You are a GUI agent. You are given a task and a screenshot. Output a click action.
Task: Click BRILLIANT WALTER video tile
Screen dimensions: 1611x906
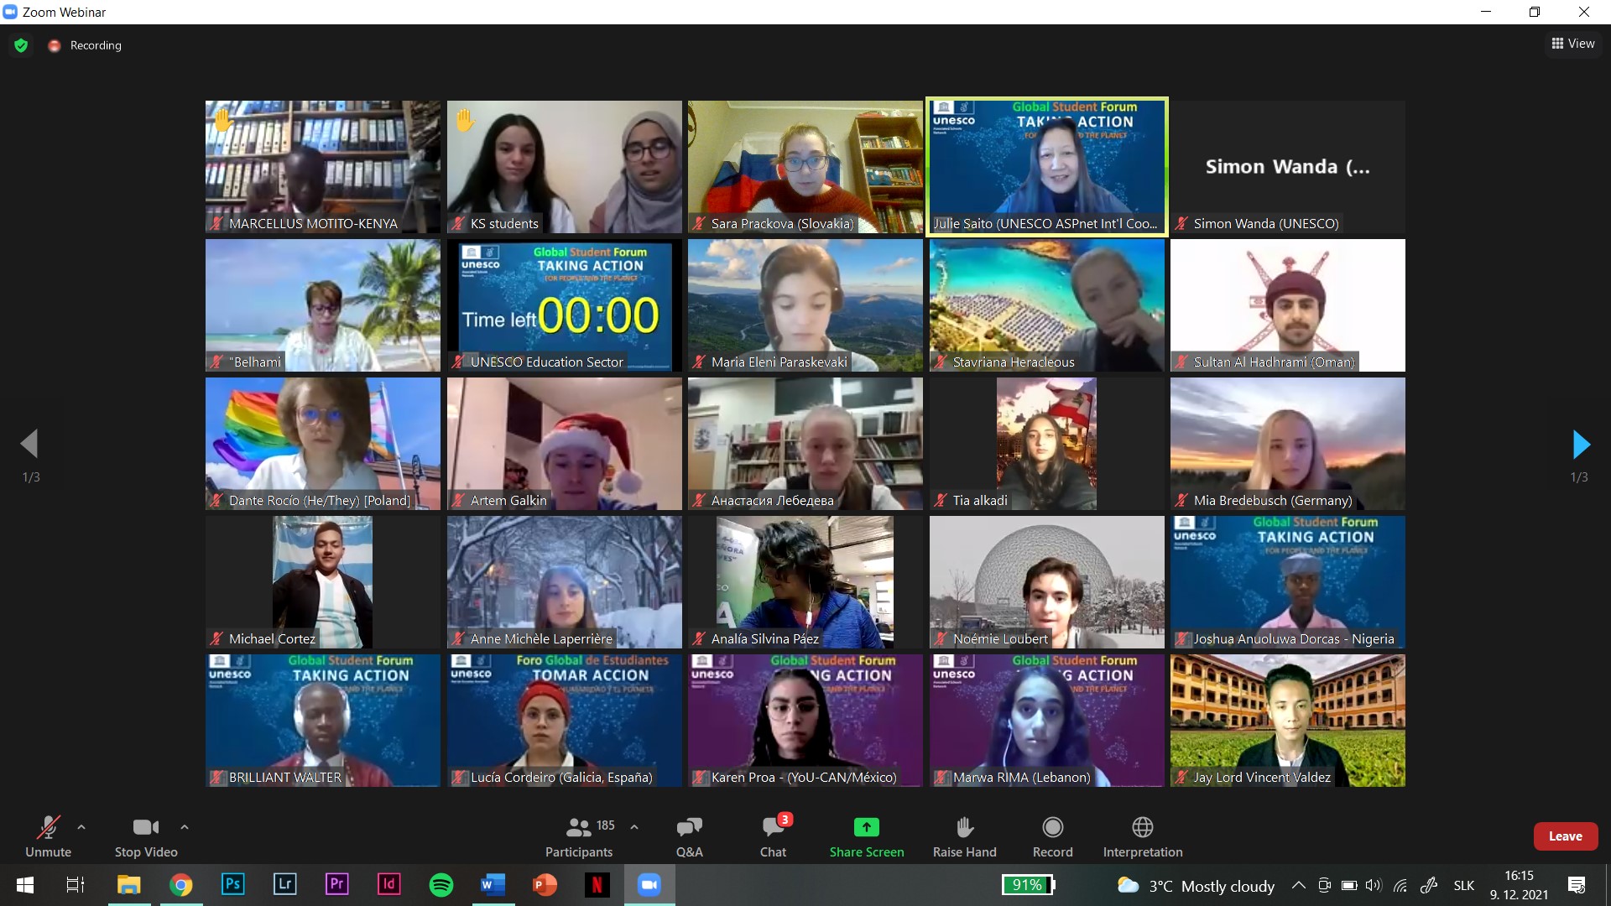[323, 721]
